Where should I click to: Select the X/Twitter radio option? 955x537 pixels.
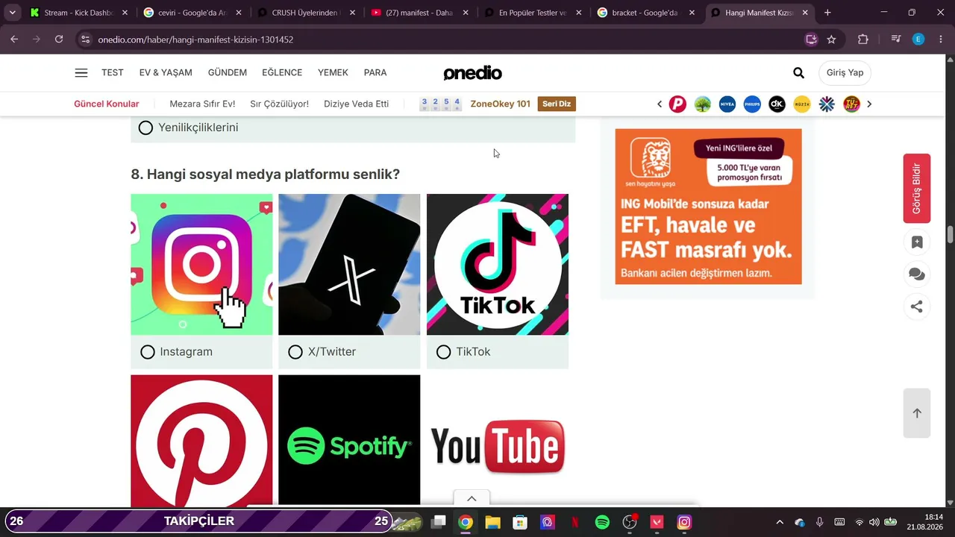pos(295,352)
